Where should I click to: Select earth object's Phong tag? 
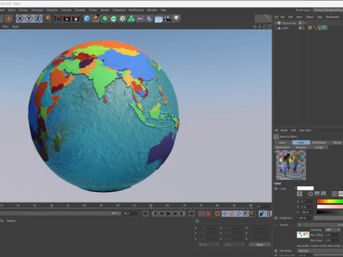(x=315, y=28)
